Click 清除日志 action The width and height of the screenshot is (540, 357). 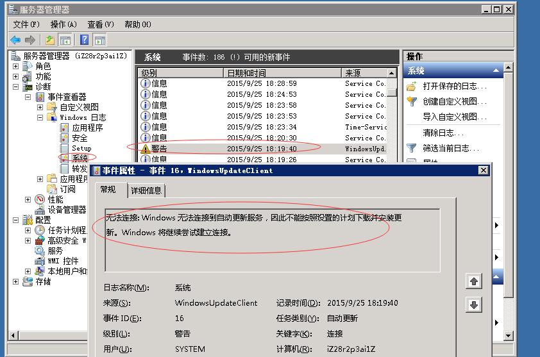(443, 133)
